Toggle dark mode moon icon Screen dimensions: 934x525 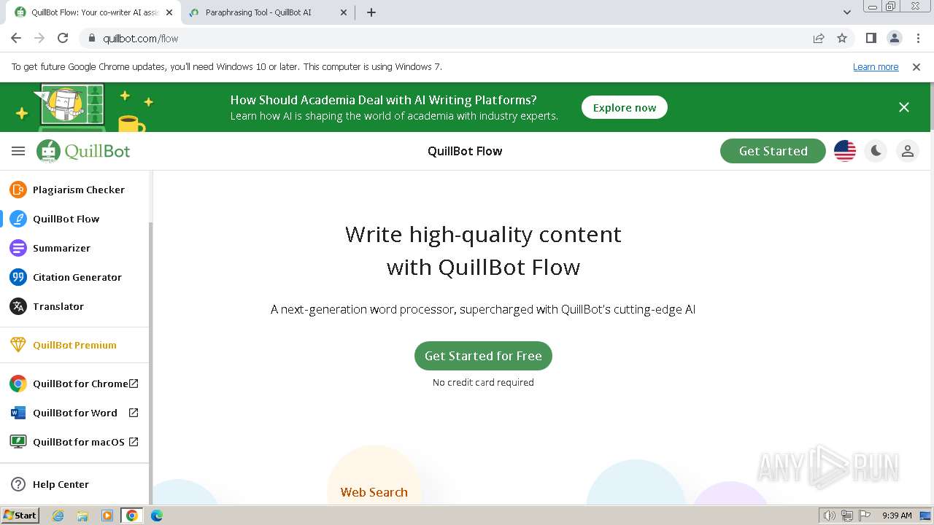[876, 151]
